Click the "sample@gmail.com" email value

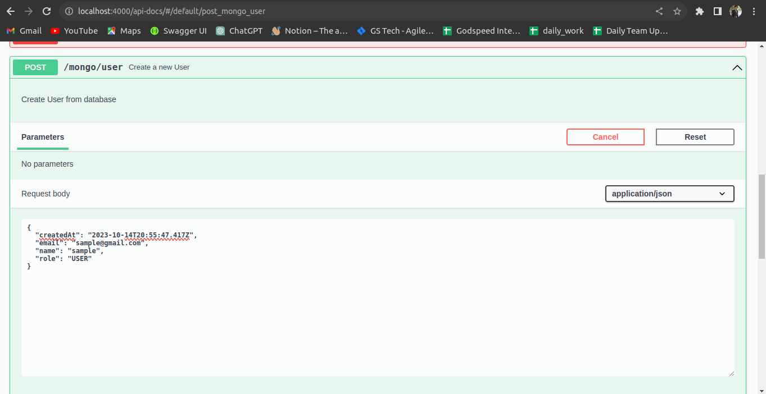click(x=108, y=243)
